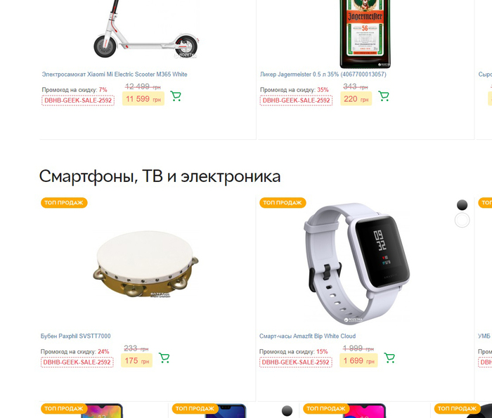Image resolution: width=492 pixels, height=418 pixels.
Task: Select dark gray color for Amazfit watch
Action: point(462,205)
